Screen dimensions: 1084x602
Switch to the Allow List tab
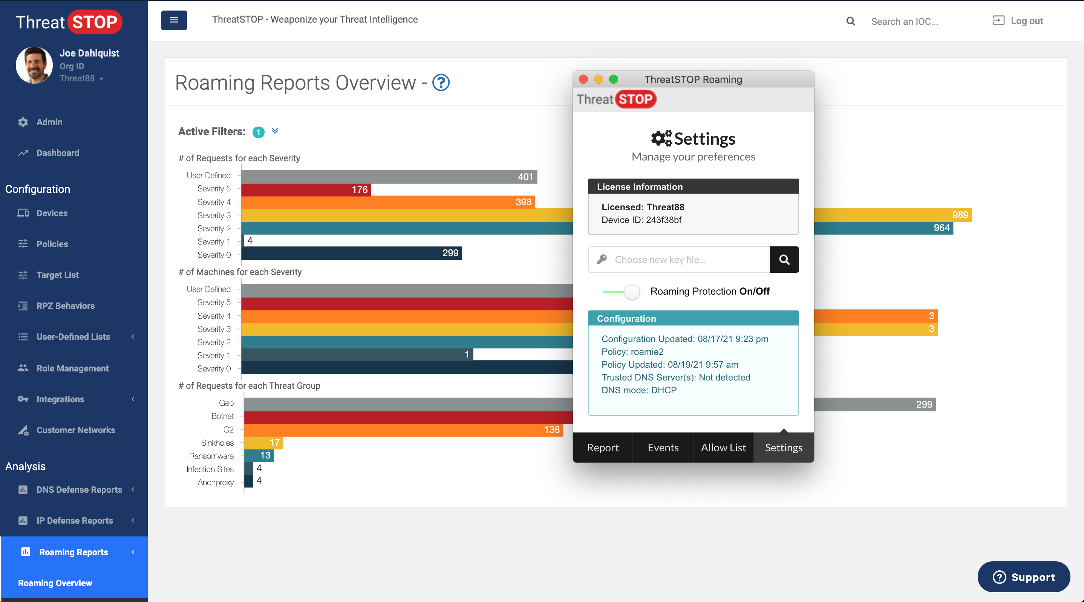[723, 448]
